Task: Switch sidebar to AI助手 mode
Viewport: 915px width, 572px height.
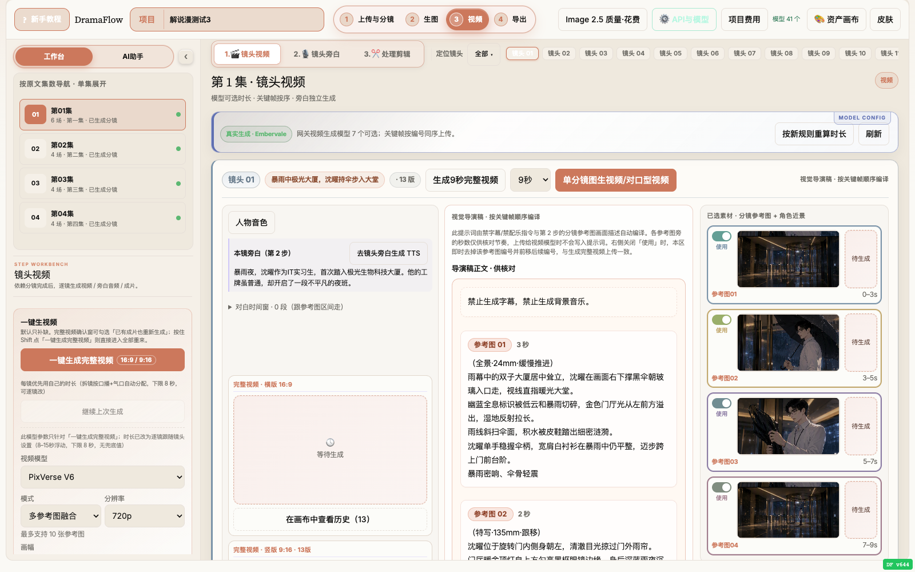Action: tap(133, 57)
